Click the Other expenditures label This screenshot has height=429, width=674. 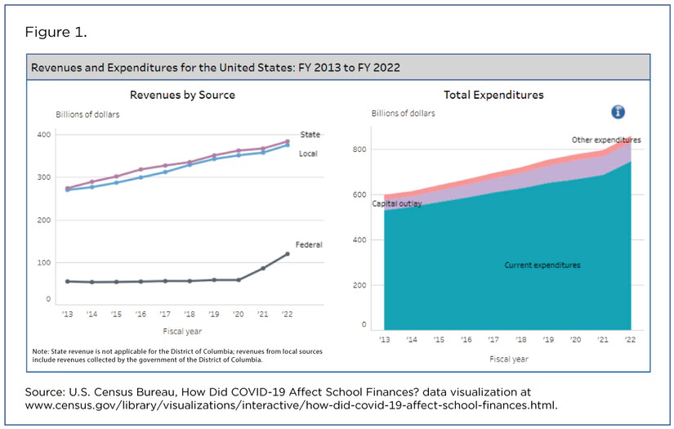pyautogui.click(x=605, y=140)
